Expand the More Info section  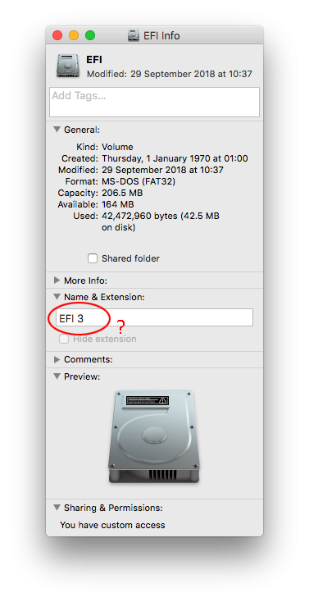57,280
